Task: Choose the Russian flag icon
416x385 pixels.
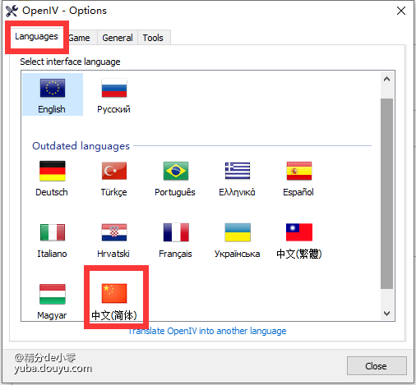Action: click(x=114, y=88)
